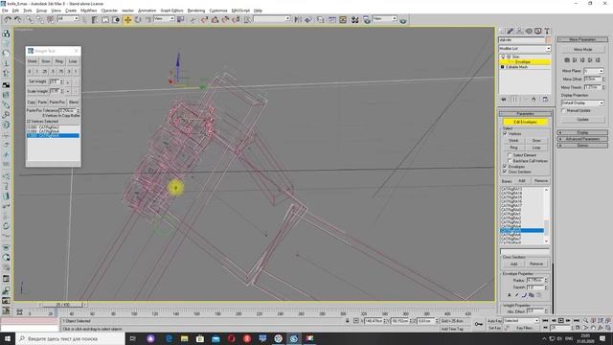Click Go to Start playback button
The width and height of the screenshot is (613, 345).
click(x=545, y=321)
